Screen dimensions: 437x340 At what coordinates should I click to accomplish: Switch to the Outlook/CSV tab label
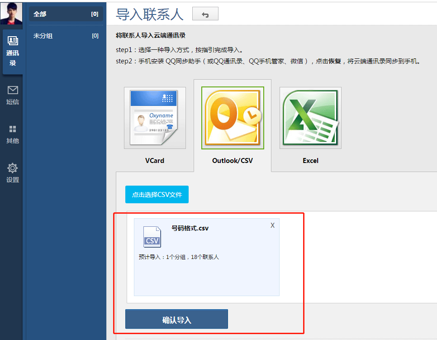[233, 161]
